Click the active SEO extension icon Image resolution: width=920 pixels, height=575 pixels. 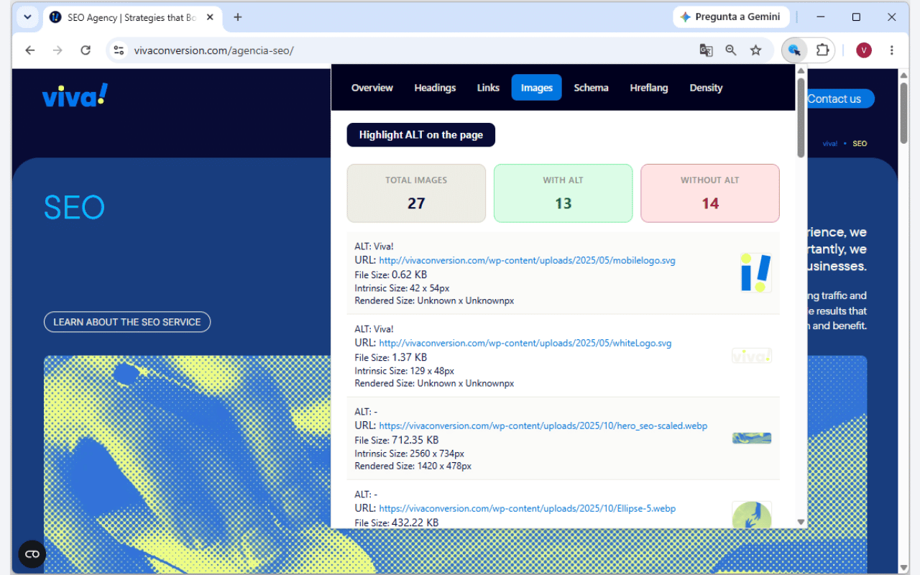[x=794, y=50]
